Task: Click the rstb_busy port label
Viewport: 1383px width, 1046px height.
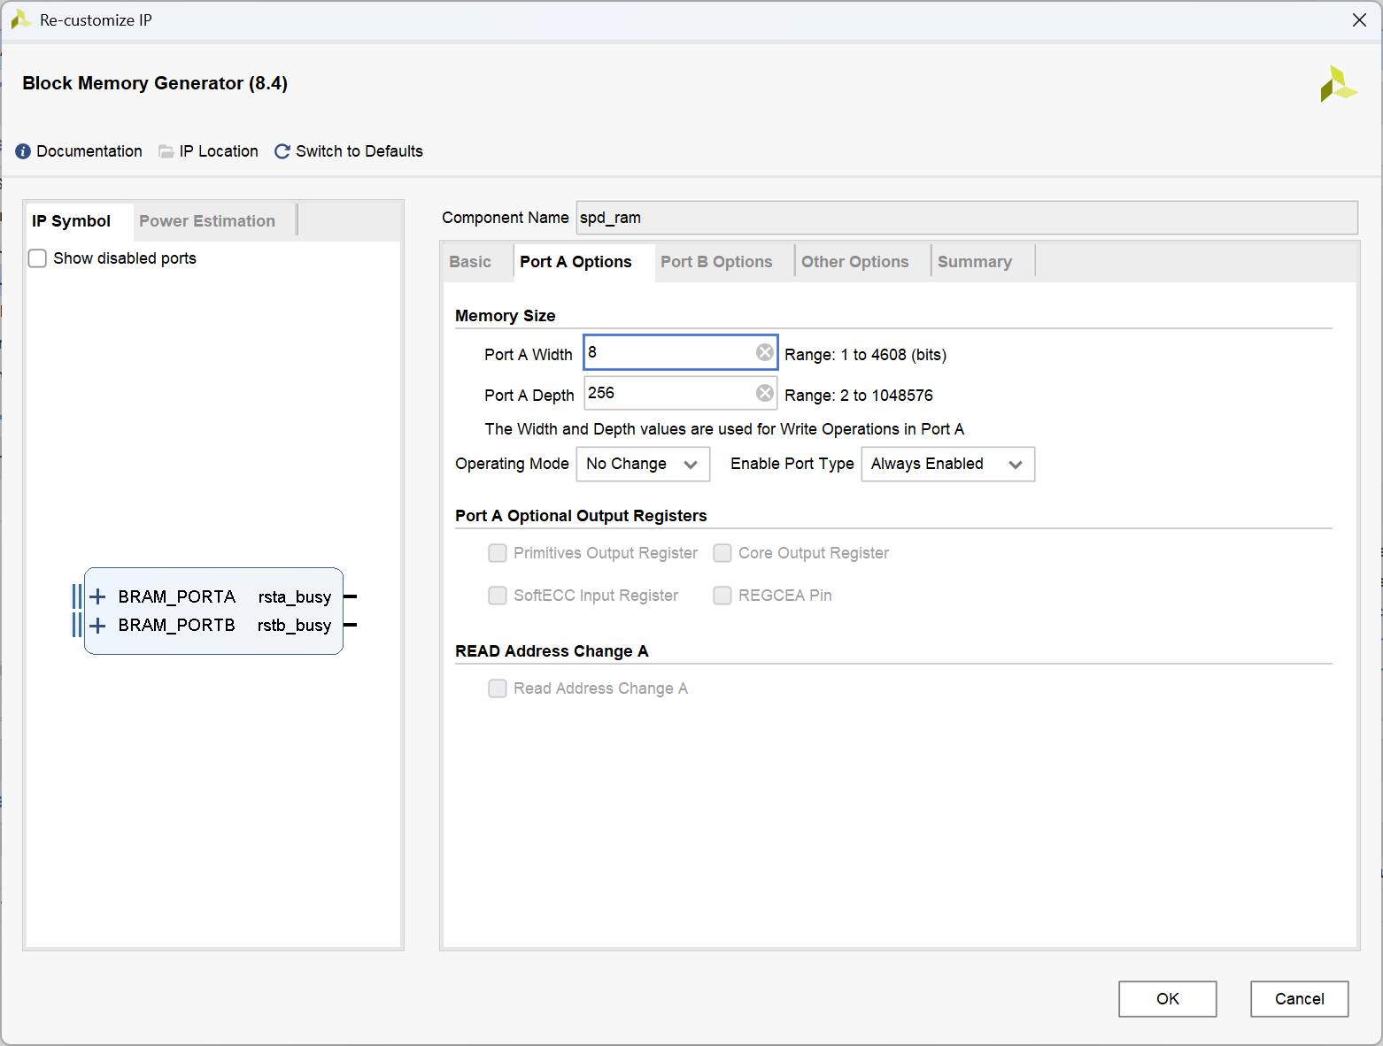Action: point(295,625)
